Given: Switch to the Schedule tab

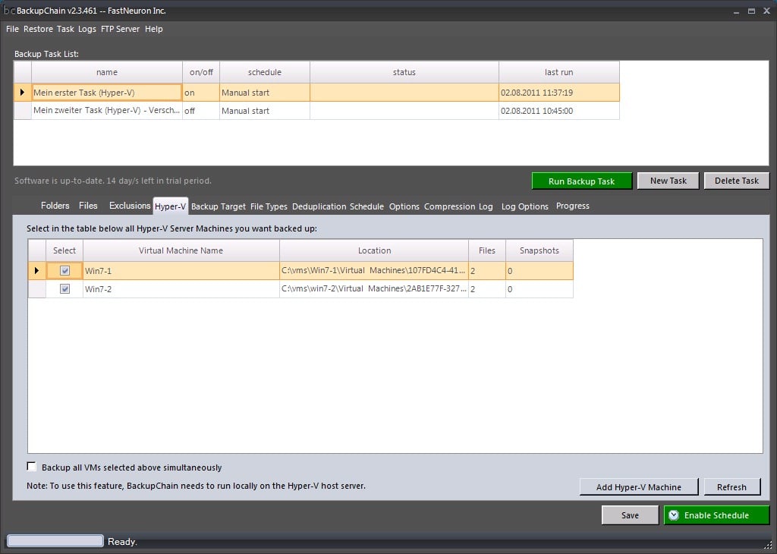Looking at the screenshot, I should point(366,206).
